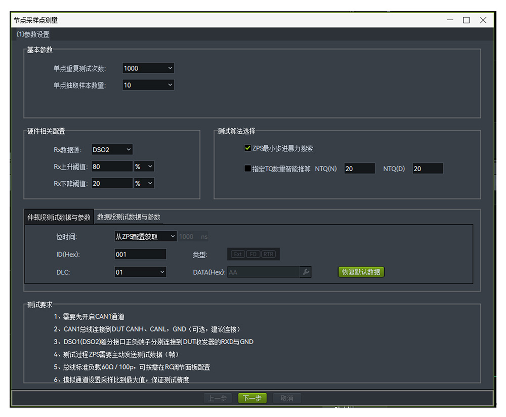
Task: Click the wrench icon beside DATA(Hex) field
Action: click(305, 272)
